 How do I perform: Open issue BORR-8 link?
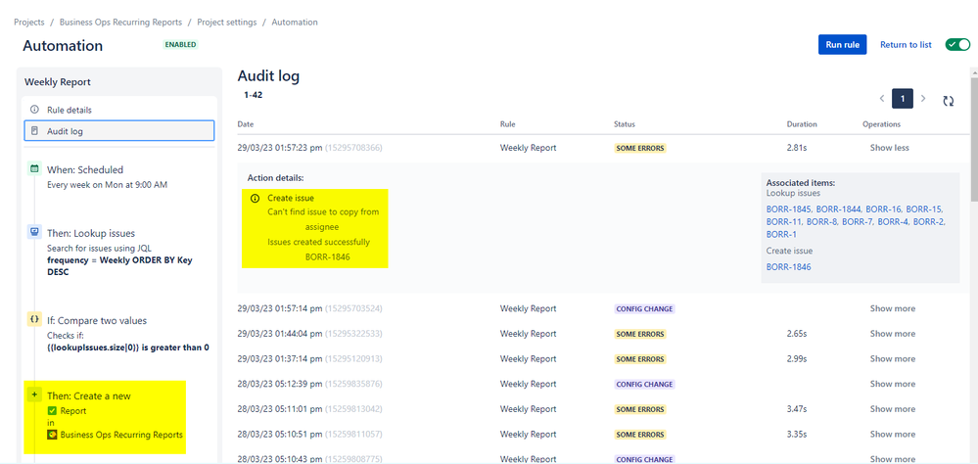click(821, 221)
